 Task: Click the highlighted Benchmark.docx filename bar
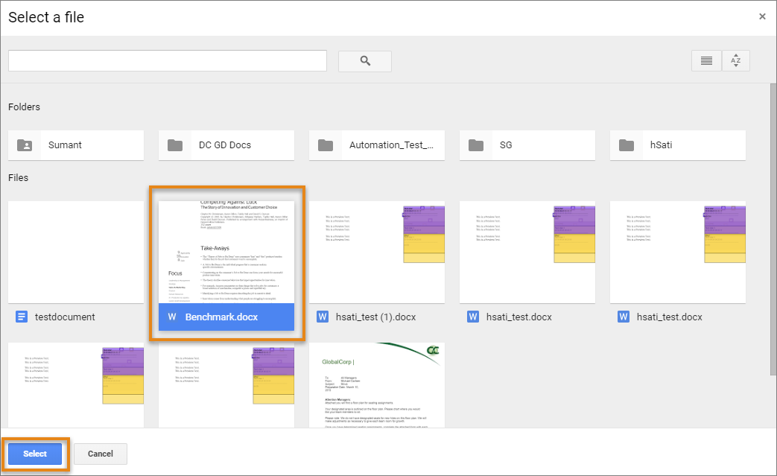click(x=226, y=317)
